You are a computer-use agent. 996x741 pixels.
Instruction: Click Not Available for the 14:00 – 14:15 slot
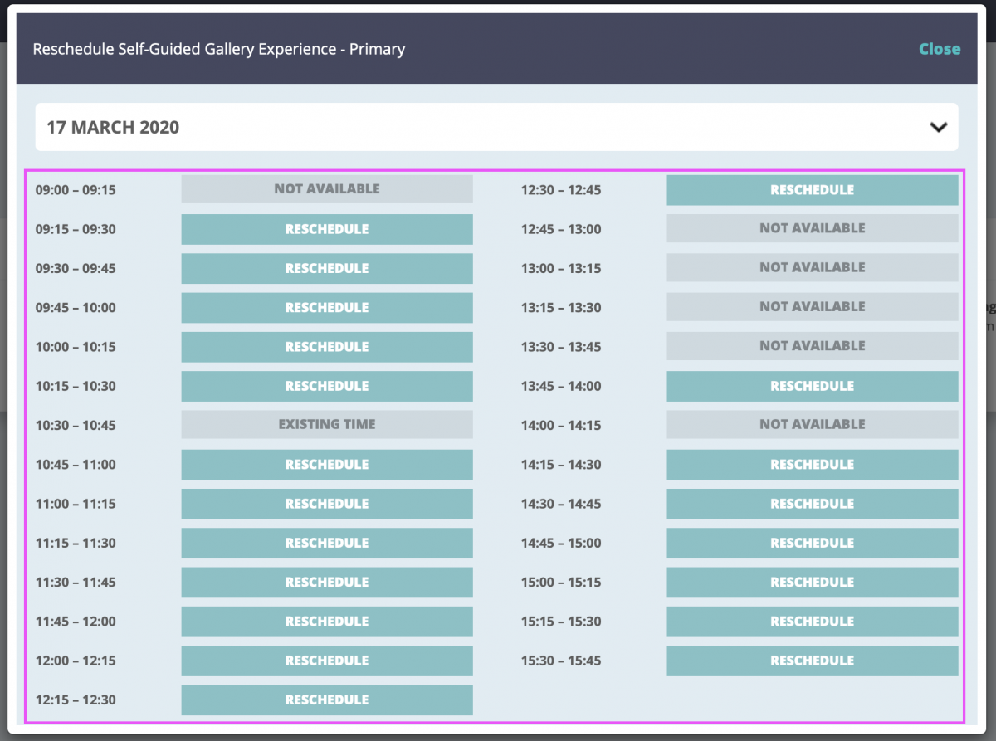(813, 425)
